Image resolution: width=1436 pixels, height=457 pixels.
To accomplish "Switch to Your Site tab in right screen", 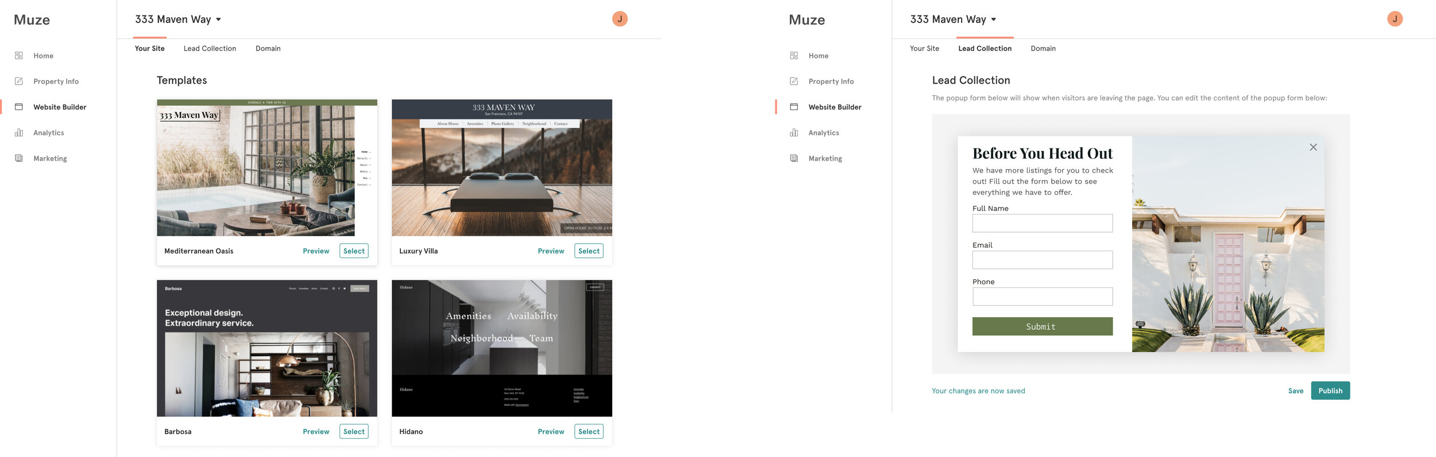I will click(925, 49).
